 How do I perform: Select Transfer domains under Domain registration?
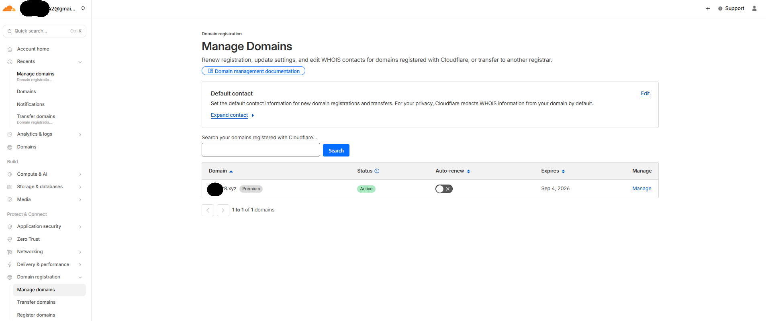coord(36,302)
